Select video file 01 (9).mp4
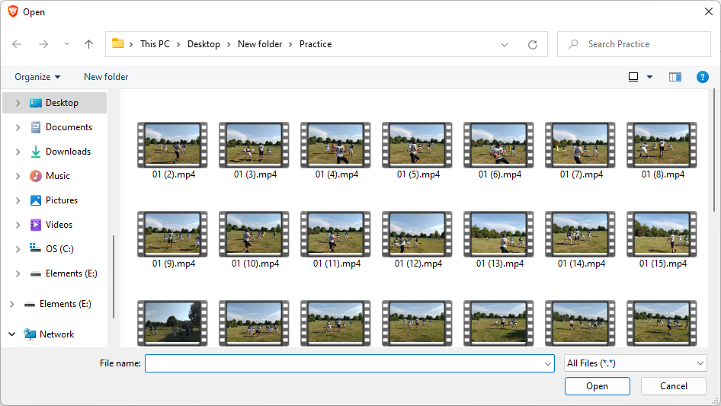 (x=173, y=240)
